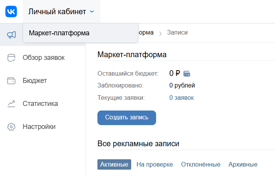This screenshot has width=275, height=175.
Task: Click the Статистика chart icon
Action: [12, 104]
